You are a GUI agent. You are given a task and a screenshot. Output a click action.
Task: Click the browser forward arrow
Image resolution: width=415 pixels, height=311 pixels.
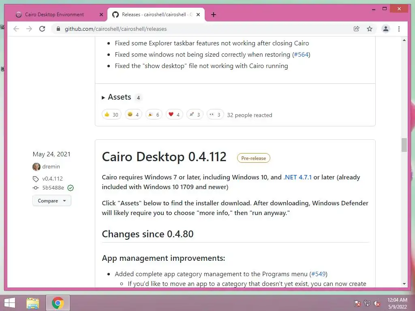click(29, 29)
